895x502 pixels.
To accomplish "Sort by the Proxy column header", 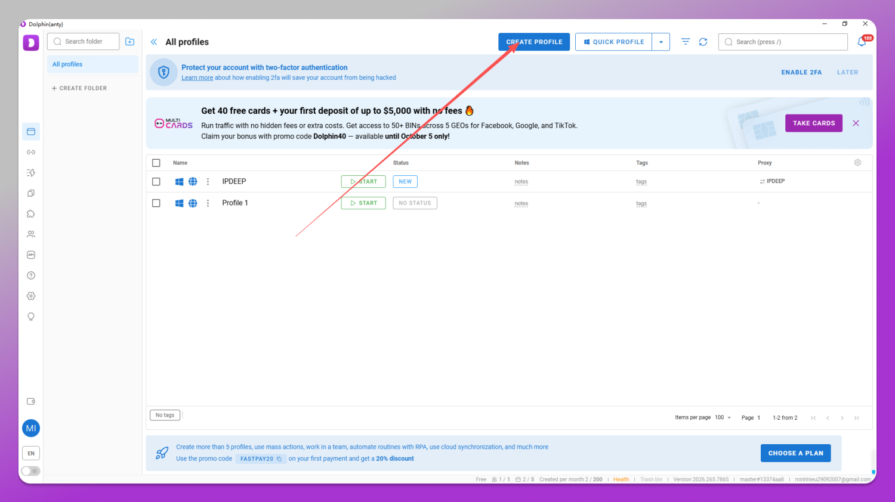I will (765, 163).
